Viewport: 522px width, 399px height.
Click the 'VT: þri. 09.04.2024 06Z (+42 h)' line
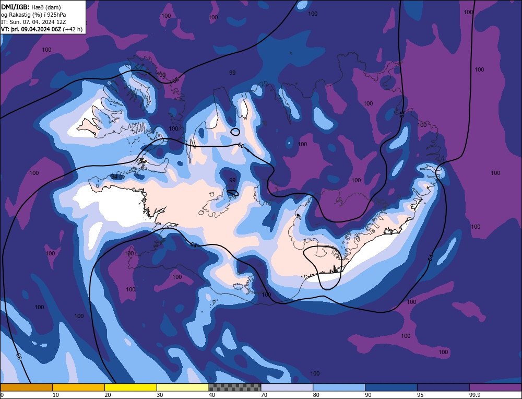42,29
